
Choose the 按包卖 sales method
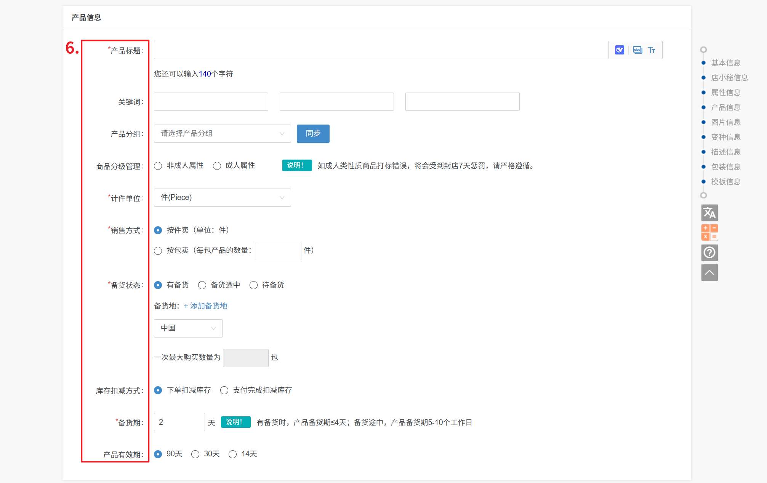click(x=158, y=251)
